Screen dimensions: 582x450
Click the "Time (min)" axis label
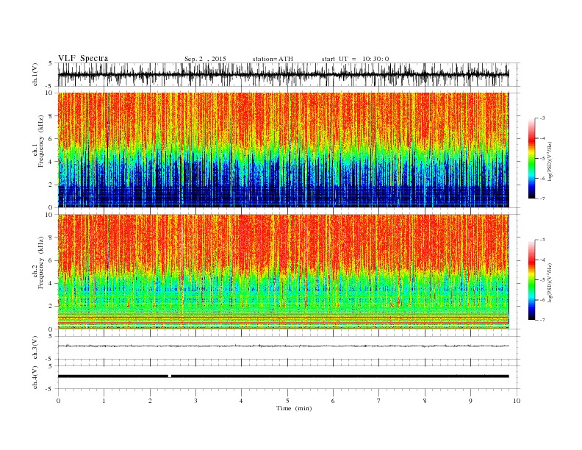(x=294, y=408)
